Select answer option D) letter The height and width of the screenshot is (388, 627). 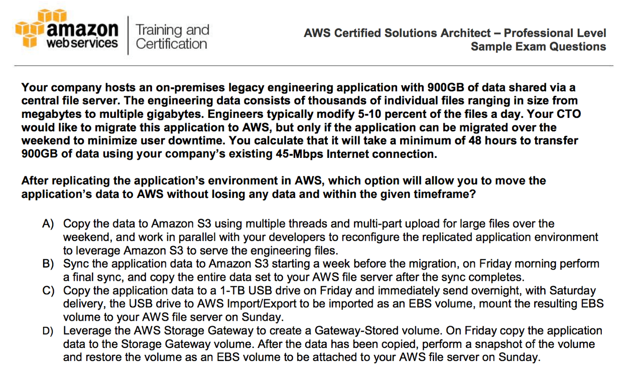tap(48, 331)
